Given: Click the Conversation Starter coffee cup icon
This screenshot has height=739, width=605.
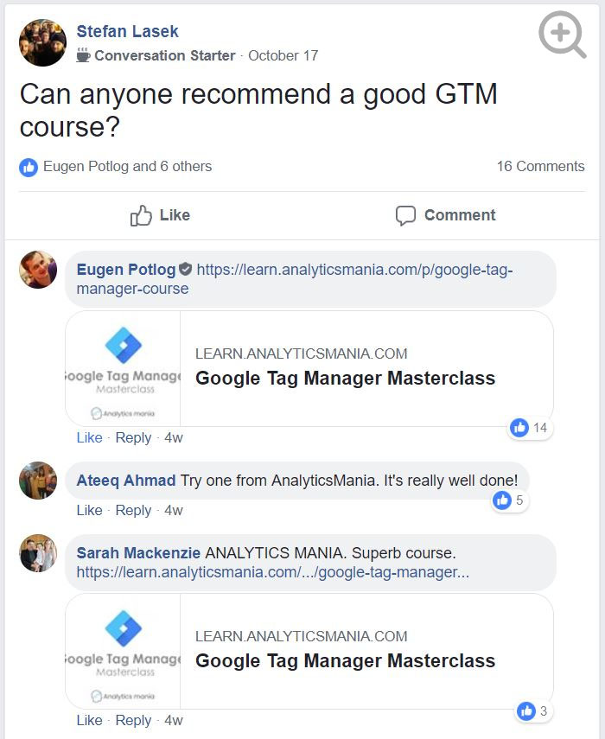Looking at the screenshot, I should pos(83,55).
